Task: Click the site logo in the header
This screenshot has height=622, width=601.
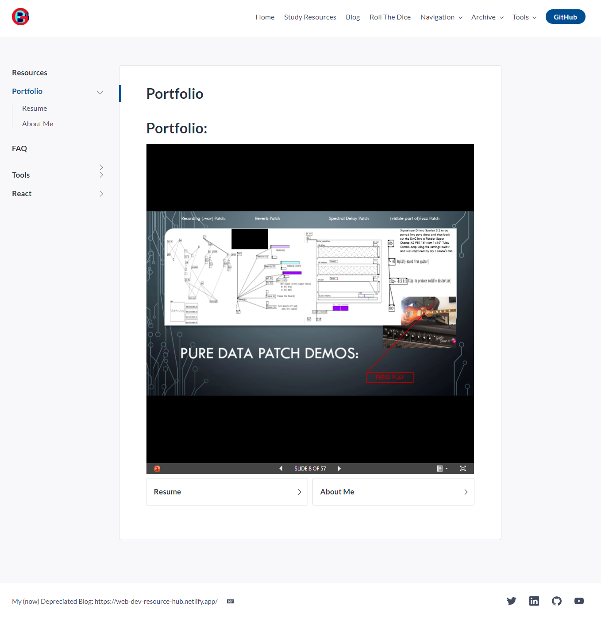Action: coord(20,17)
